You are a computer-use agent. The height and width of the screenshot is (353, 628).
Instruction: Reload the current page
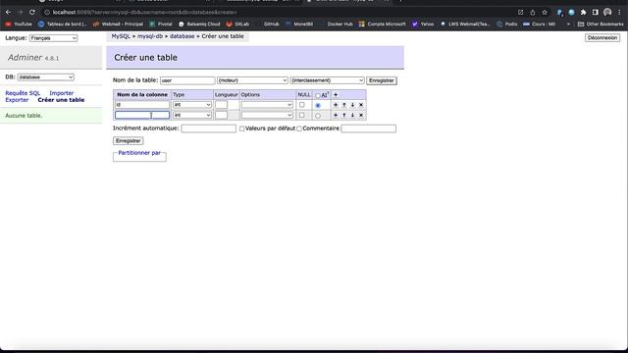coord(32,13)
